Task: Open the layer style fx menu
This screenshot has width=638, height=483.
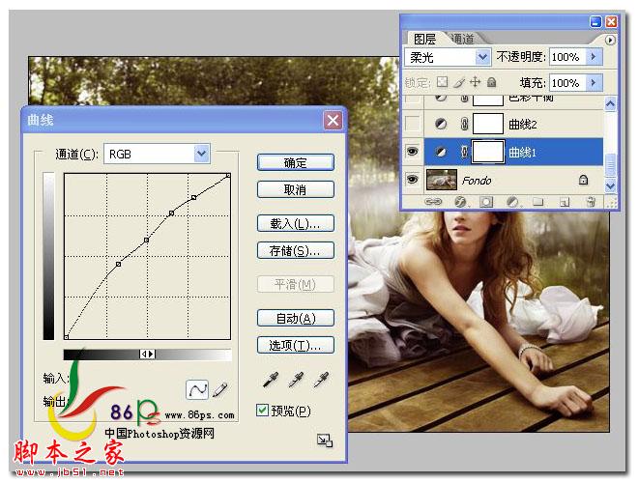Action: 460,202
